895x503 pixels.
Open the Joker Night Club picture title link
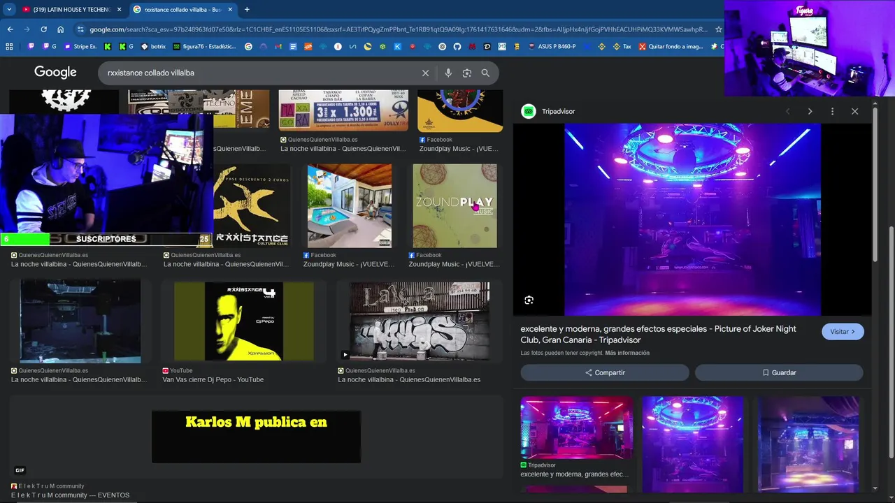coord(658,335)
